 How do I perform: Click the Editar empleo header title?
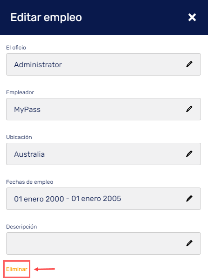(x=46, y=17)
